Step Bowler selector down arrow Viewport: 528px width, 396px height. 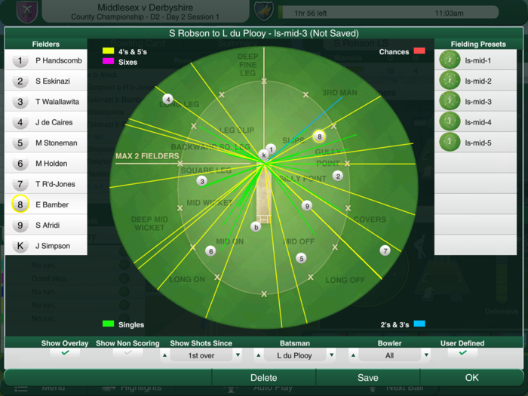[x=426, y=355]
